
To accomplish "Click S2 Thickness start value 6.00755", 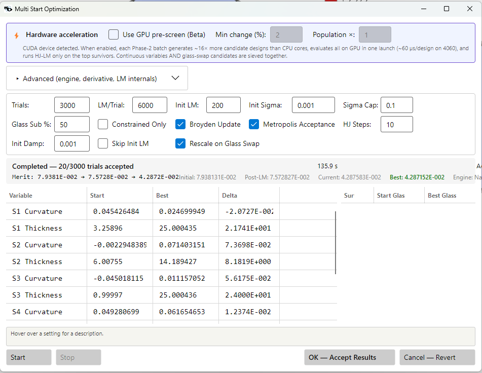I will click(x=107, y=262).
